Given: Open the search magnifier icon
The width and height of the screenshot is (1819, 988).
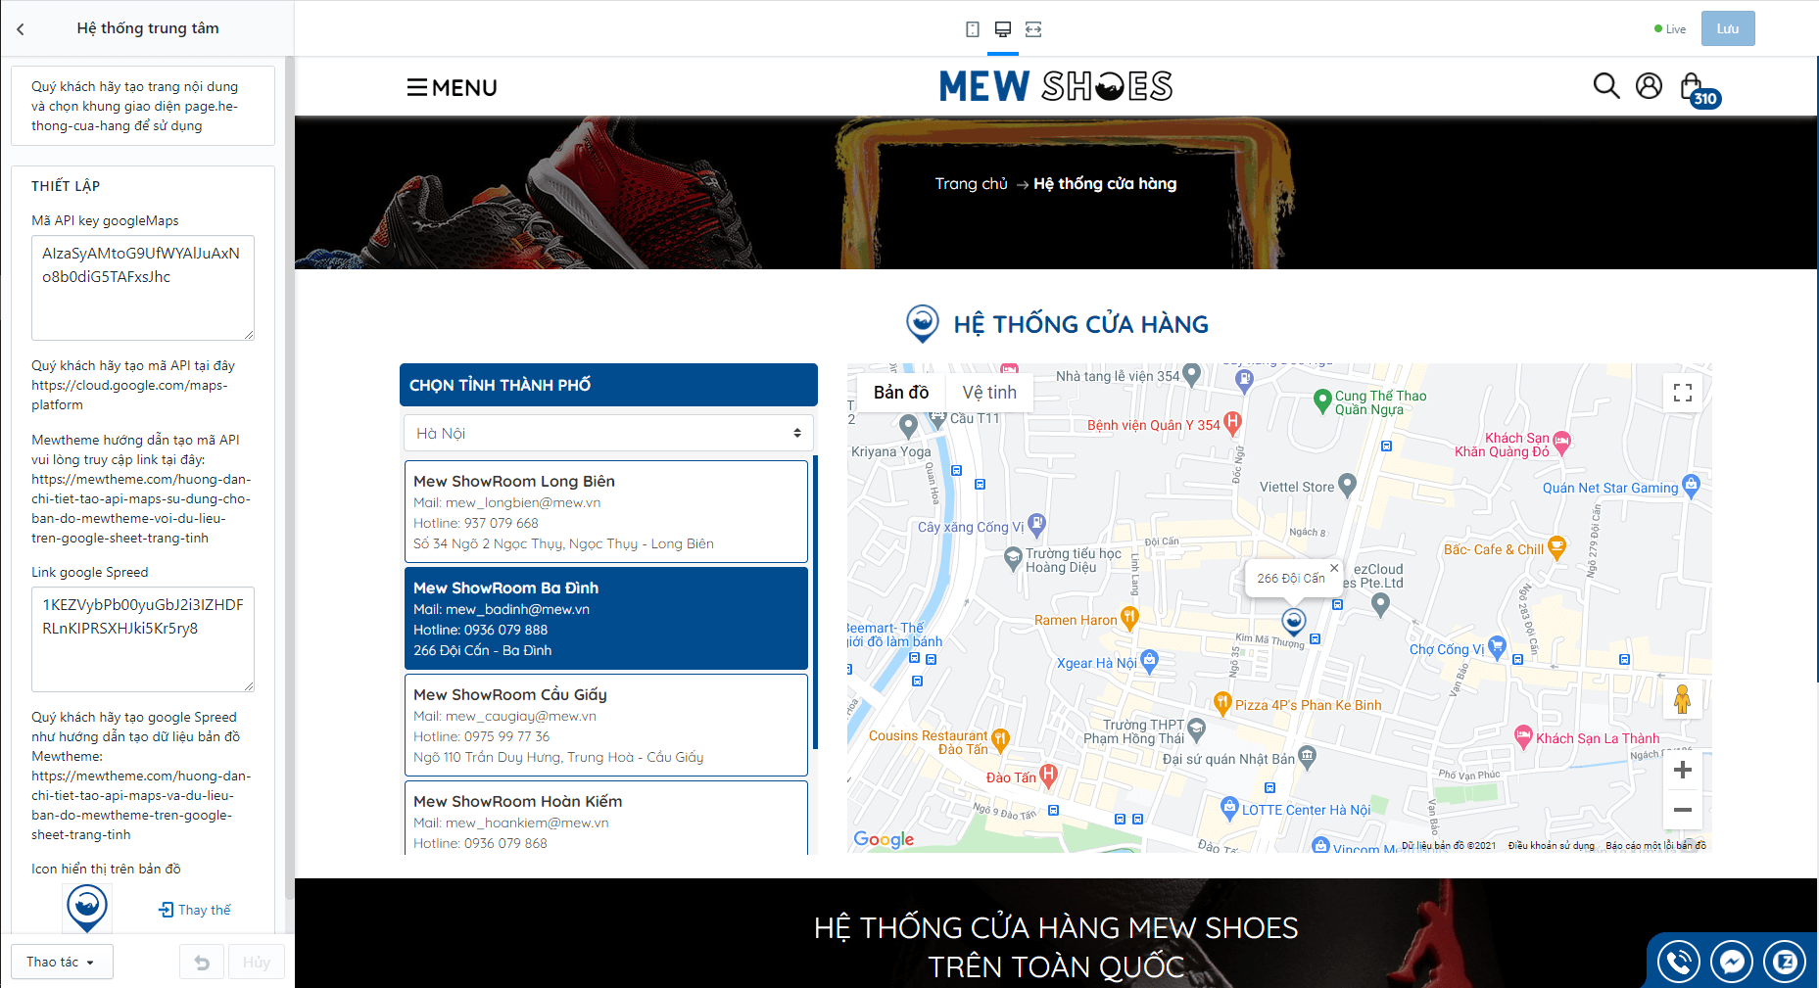Looking at the screenshot, I should [1606, 86].
